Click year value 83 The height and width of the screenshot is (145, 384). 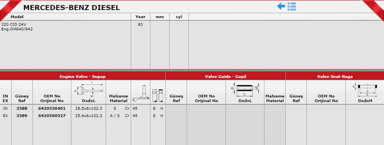(140, 25)
